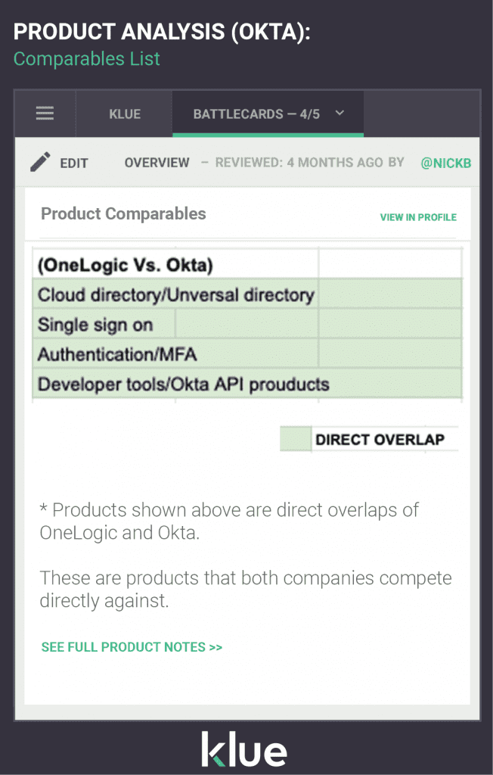
Task: Select the Single sign on row
Action: 104,324
